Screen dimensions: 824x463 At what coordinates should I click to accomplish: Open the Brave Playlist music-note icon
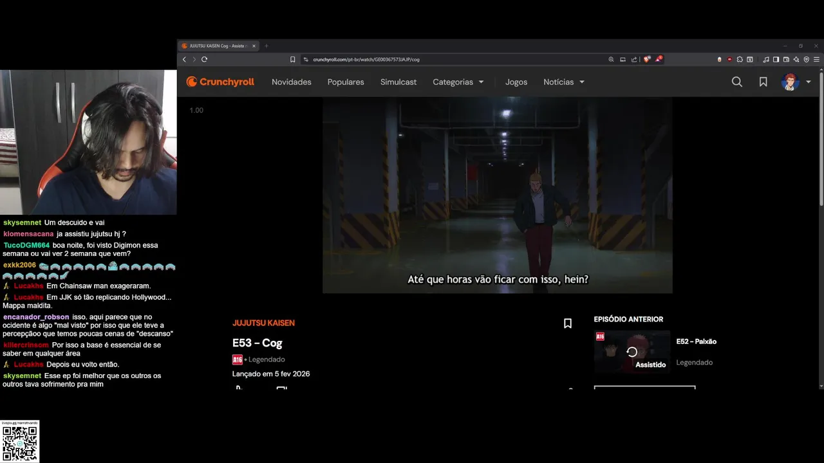point(766,59)
